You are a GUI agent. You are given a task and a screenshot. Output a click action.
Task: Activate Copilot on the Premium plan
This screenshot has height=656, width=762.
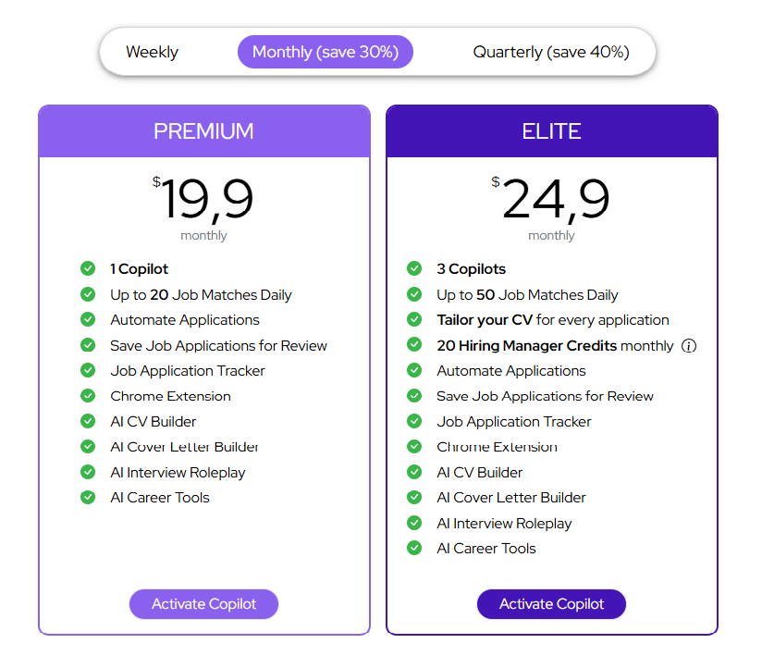(203, 604)
